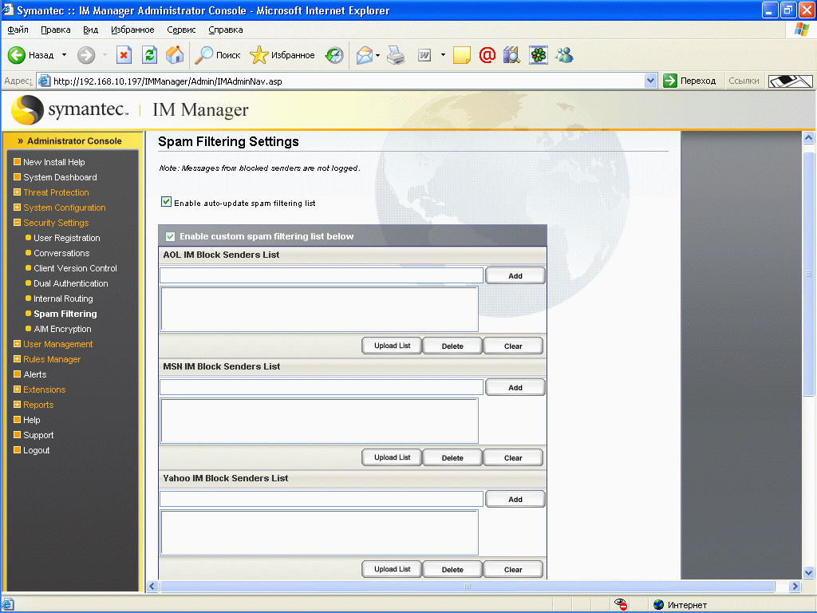Expand User Management tree node
This screenshot has width=817, height=613.
point(17,343)
